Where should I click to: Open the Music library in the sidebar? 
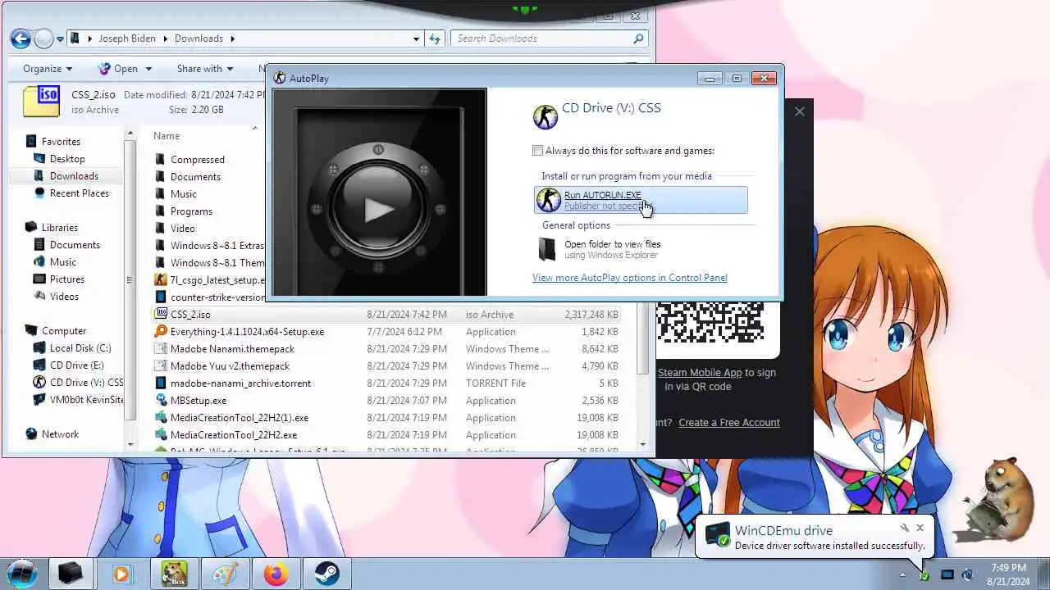point(63,262)
